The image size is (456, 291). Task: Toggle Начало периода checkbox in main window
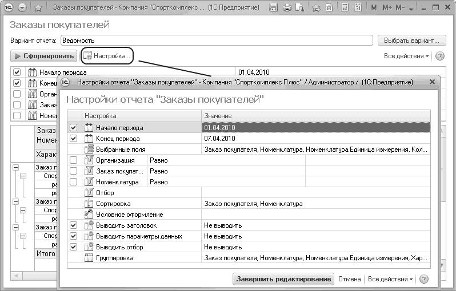17,72
